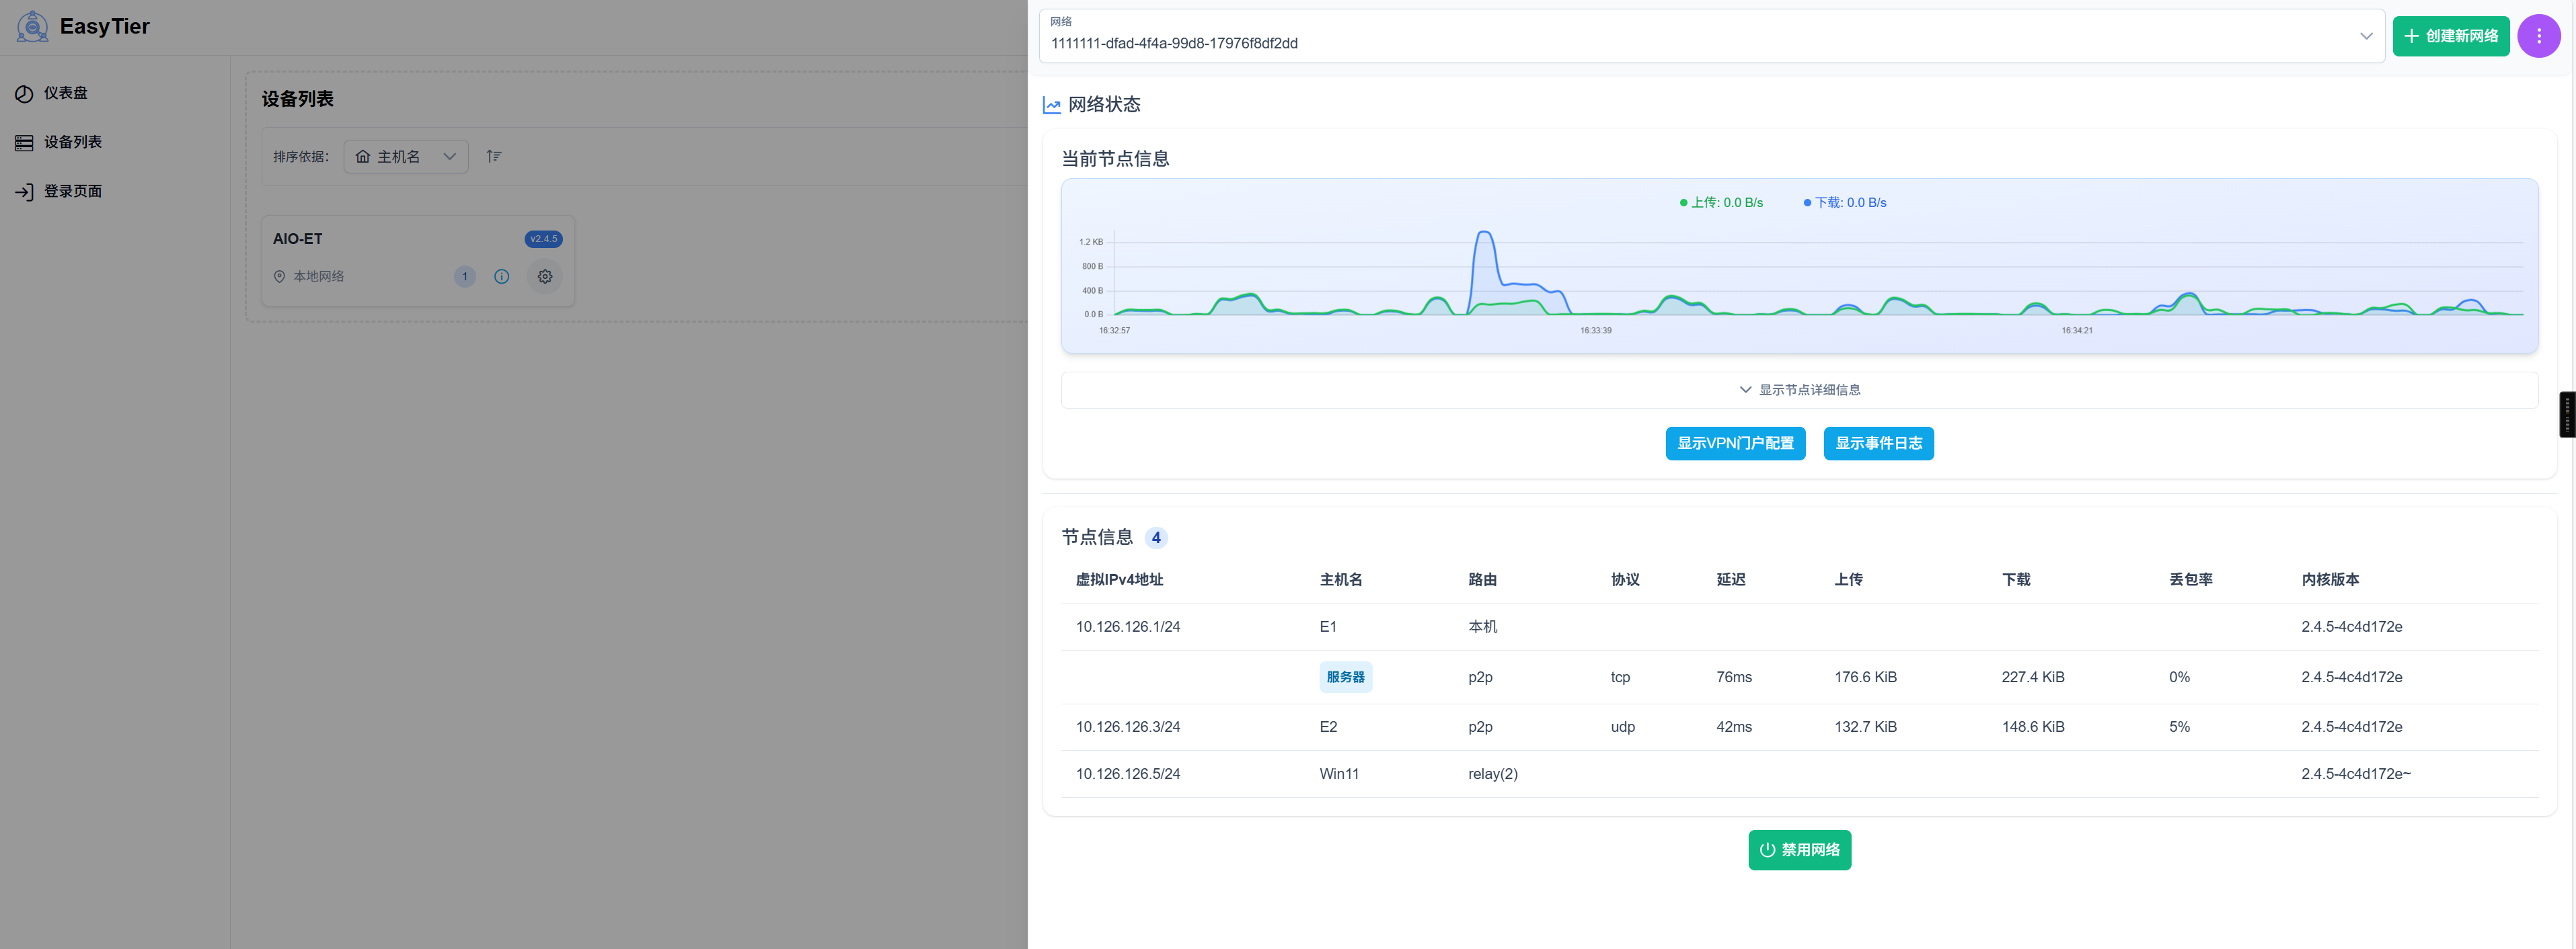Toggle the 下载 legend in the chart
Viewport: 2576px width, 949px height.
1845,202
